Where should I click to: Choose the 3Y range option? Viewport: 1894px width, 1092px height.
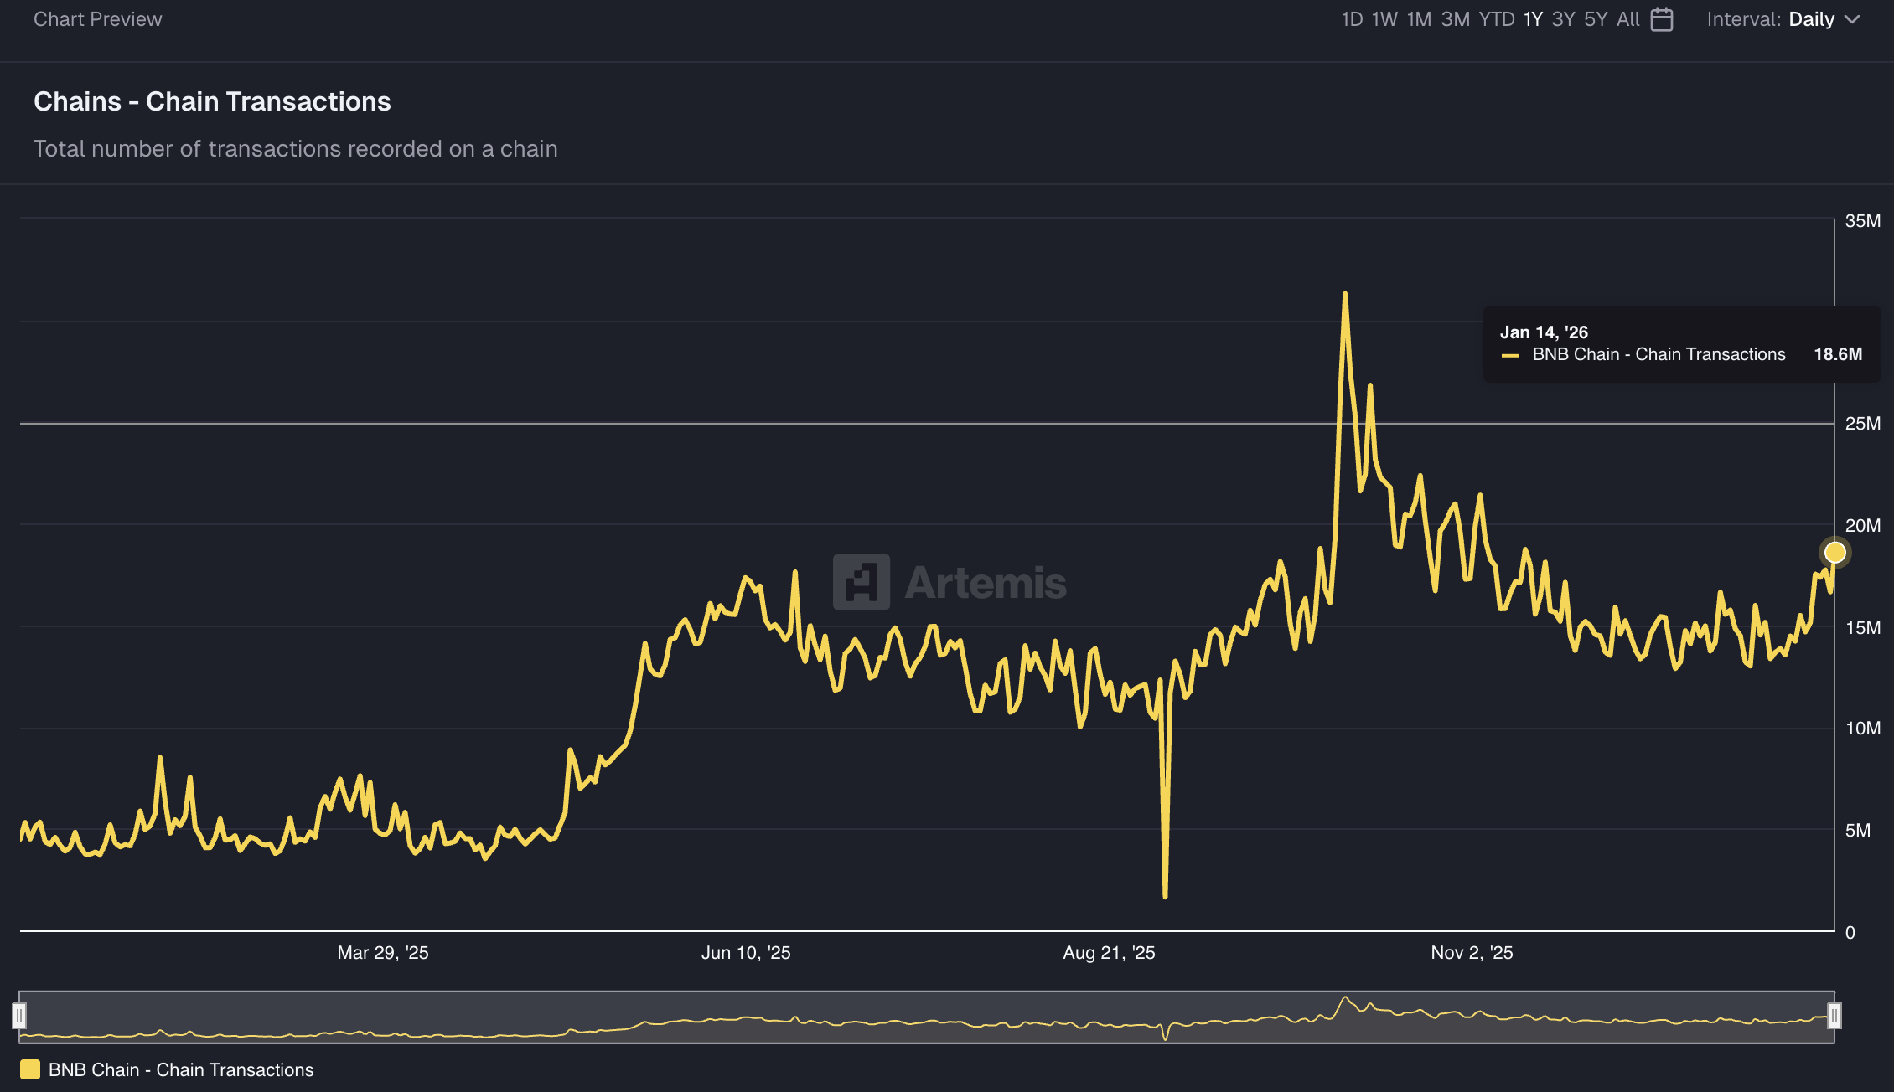(x=1563, y=19)
